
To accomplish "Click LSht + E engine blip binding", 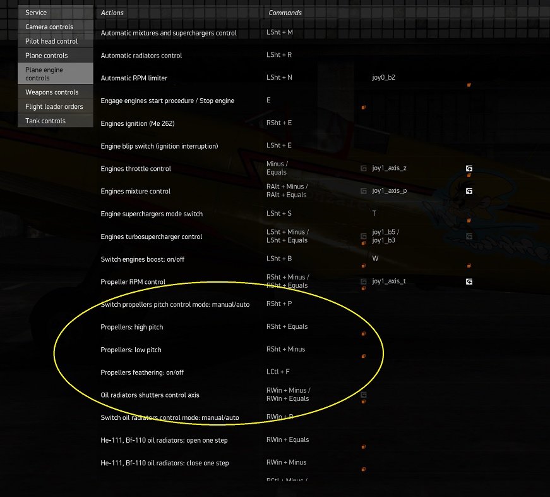I will click(279, 145).
